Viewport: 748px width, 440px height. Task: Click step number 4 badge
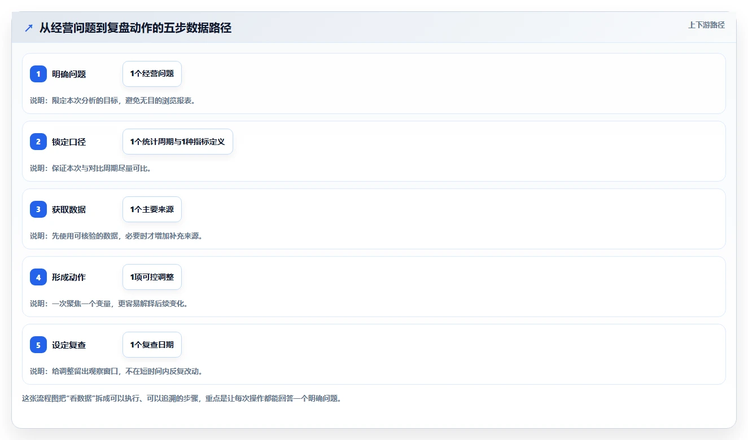38,277
